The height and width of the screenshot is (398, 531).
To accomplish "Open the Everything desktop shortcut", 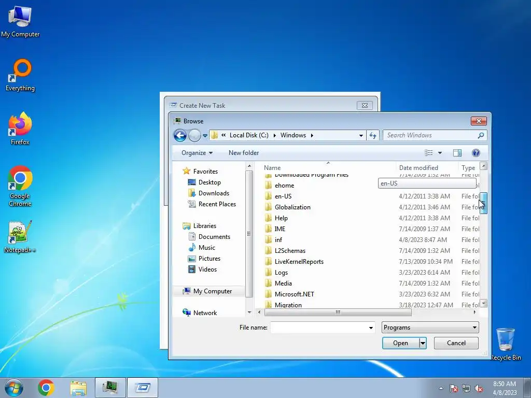I will pyautogui.click(x=20, y=75).
